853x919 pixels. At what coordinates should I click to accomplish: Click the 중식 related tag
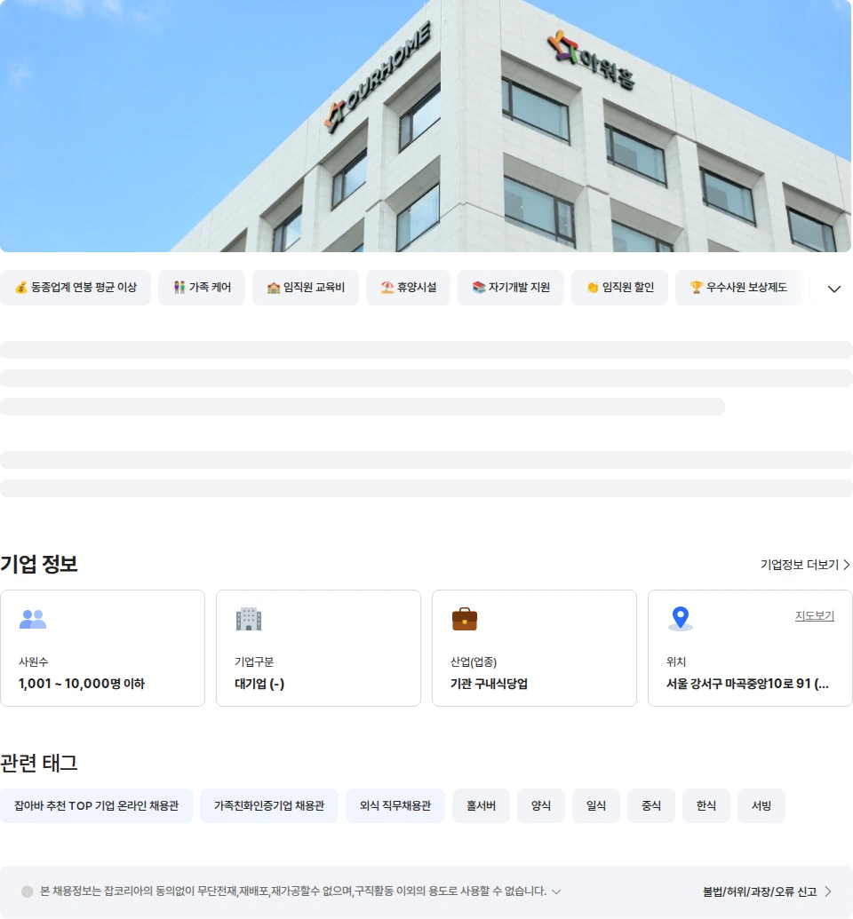tap(651, 806)
